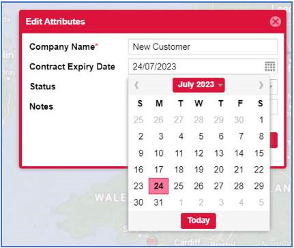Image resolution: width=294 pixels, height=248 pixels.
Task: Select July 12 in the calendar
Action: (199, 153)
